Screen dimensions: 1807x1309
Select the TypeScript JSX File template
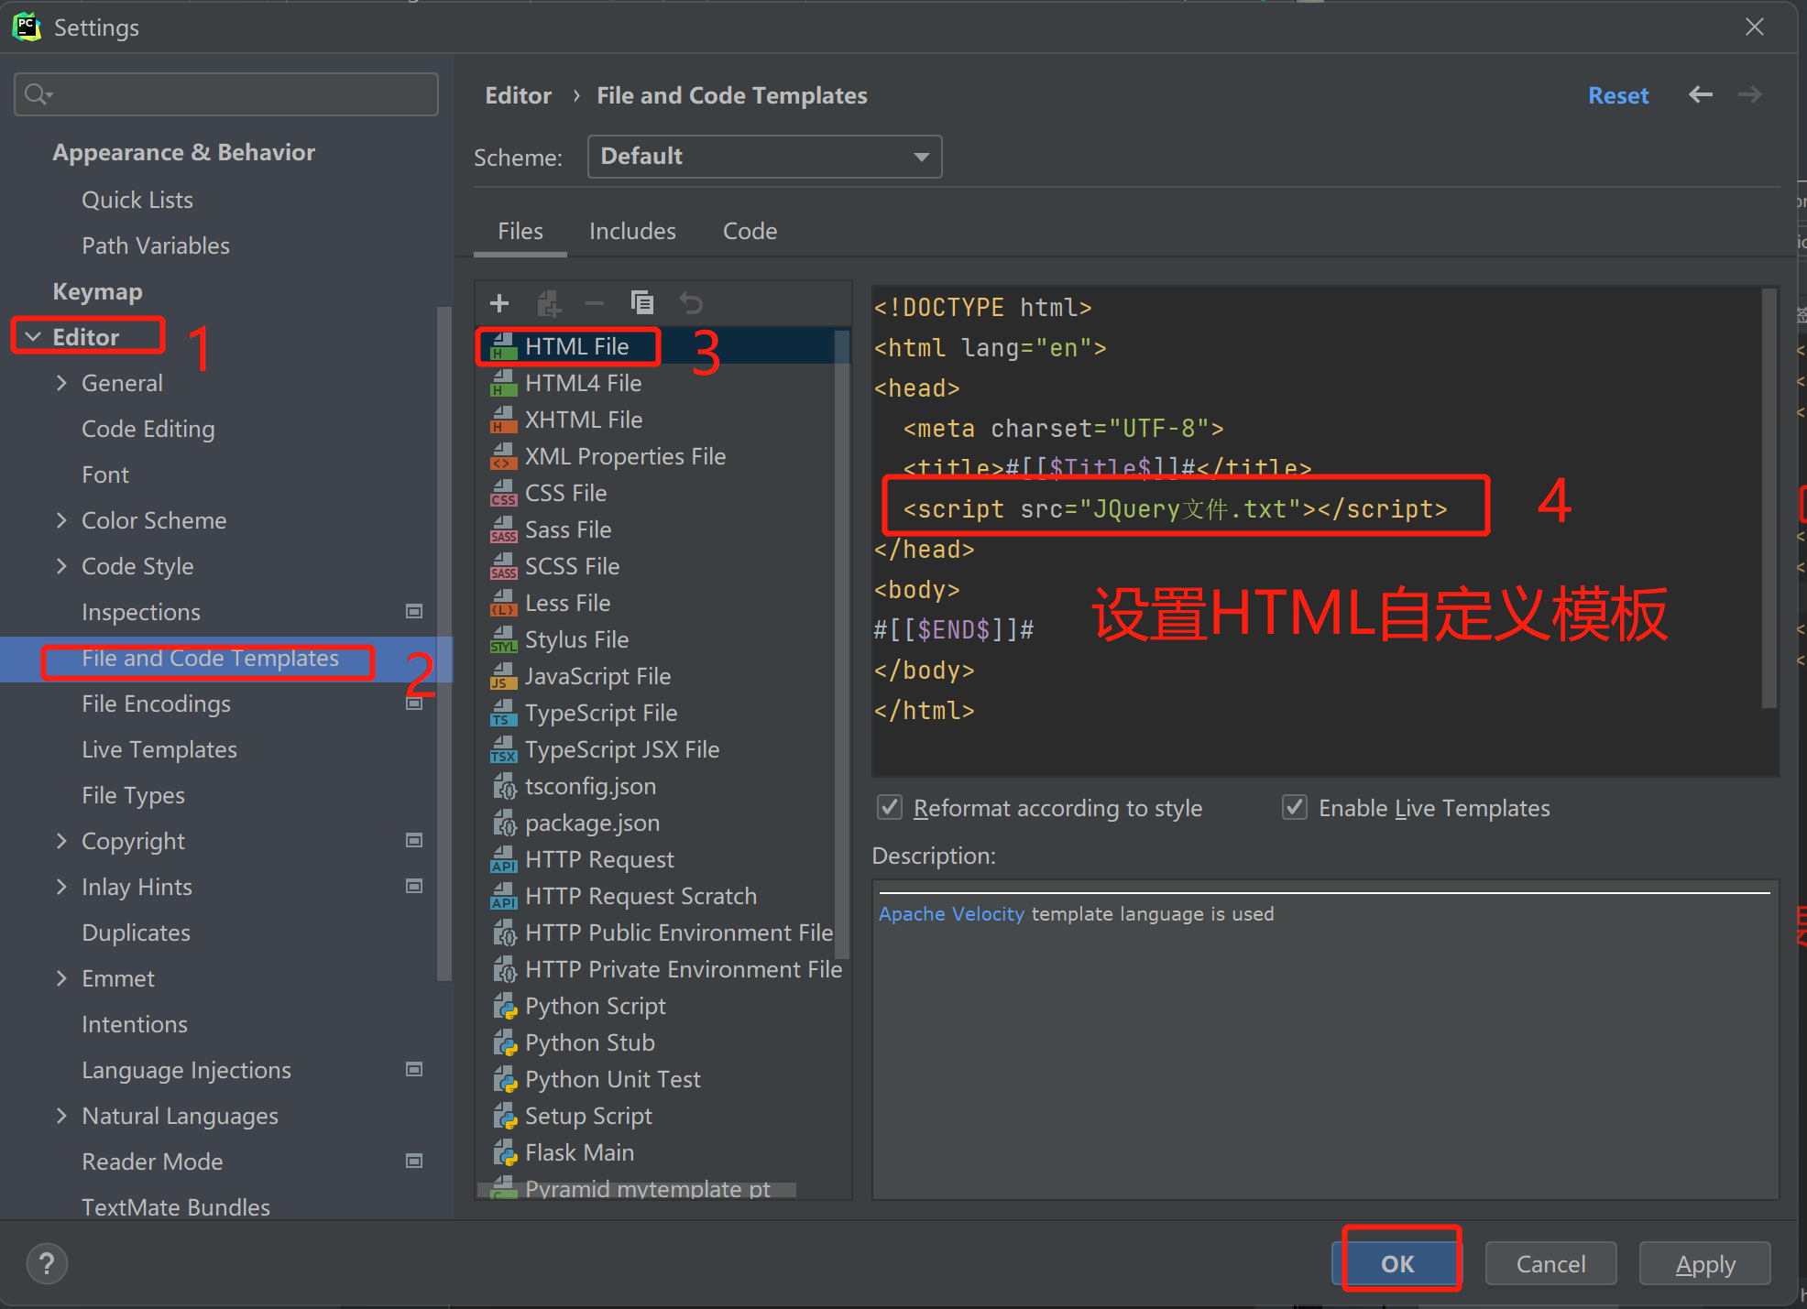[x=663, y=749]
